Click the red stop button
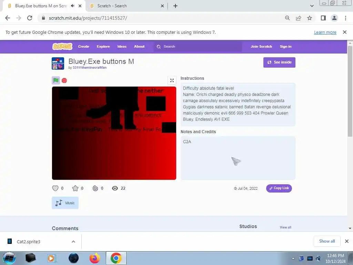 (64, 80)
